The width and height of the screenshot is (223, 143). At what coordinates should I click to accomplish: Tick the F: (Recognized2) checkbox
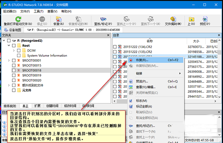coord(9,40)
